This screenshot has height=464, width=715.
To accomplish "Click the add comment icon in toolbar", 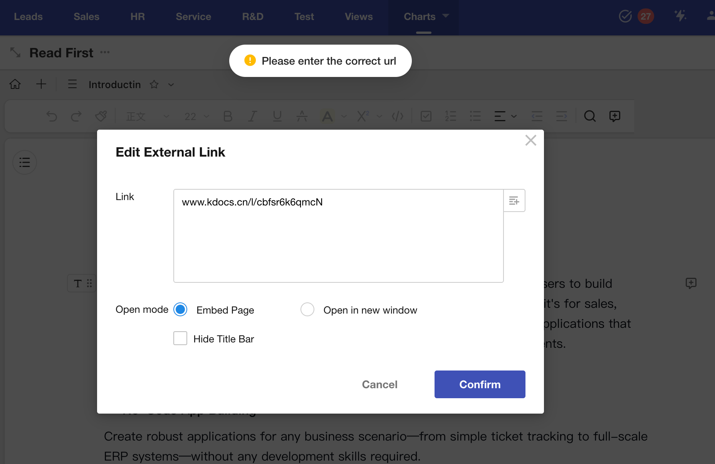I will (x=614, y=116).
